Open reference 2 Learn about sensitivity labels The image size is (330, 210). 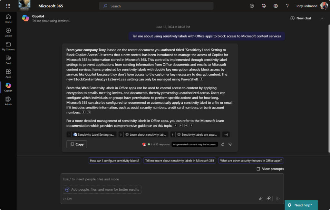143,135
